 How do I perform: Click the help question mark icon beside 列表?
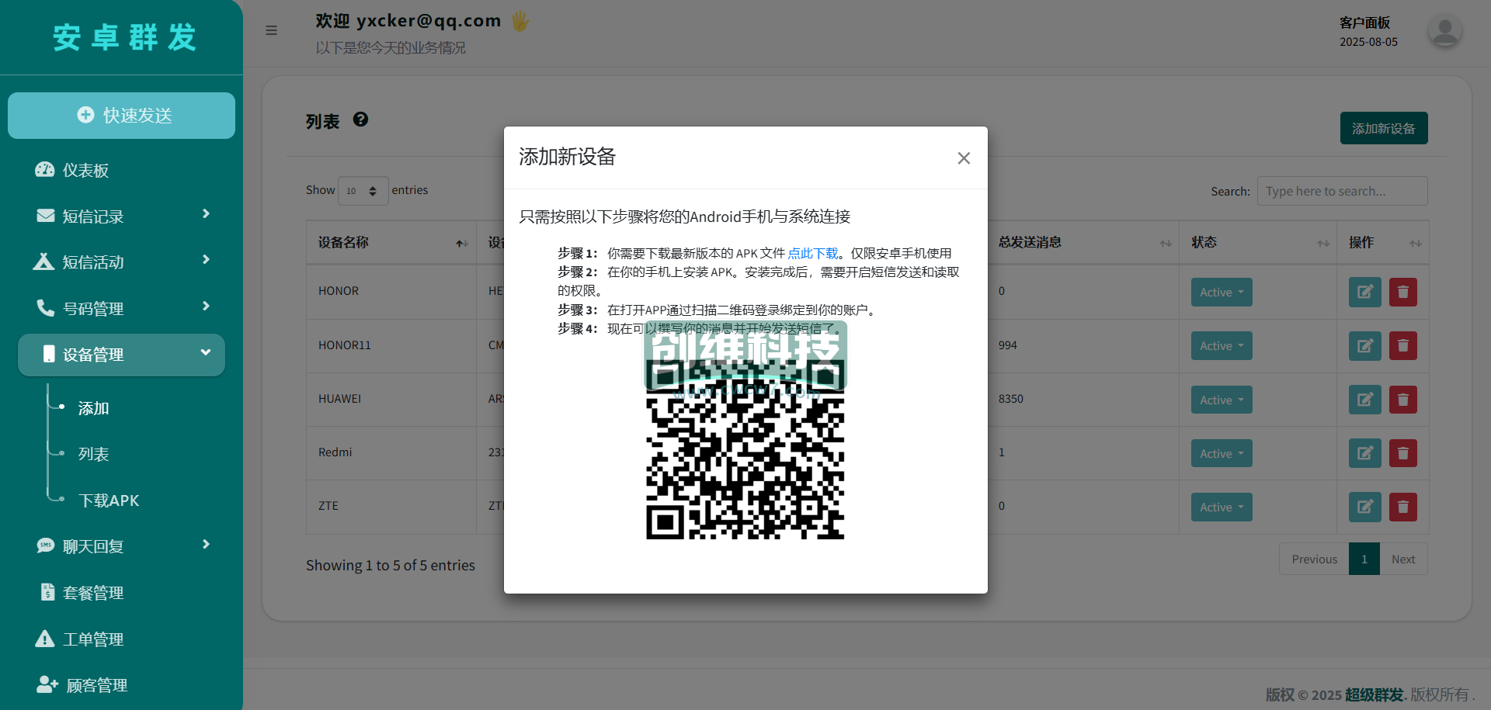click(x=360, y=119)
